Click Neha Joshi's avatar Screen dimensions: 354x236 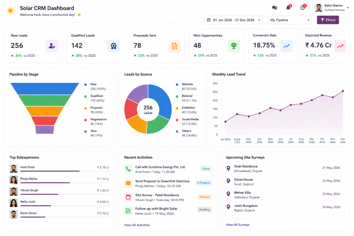(13, 203)
